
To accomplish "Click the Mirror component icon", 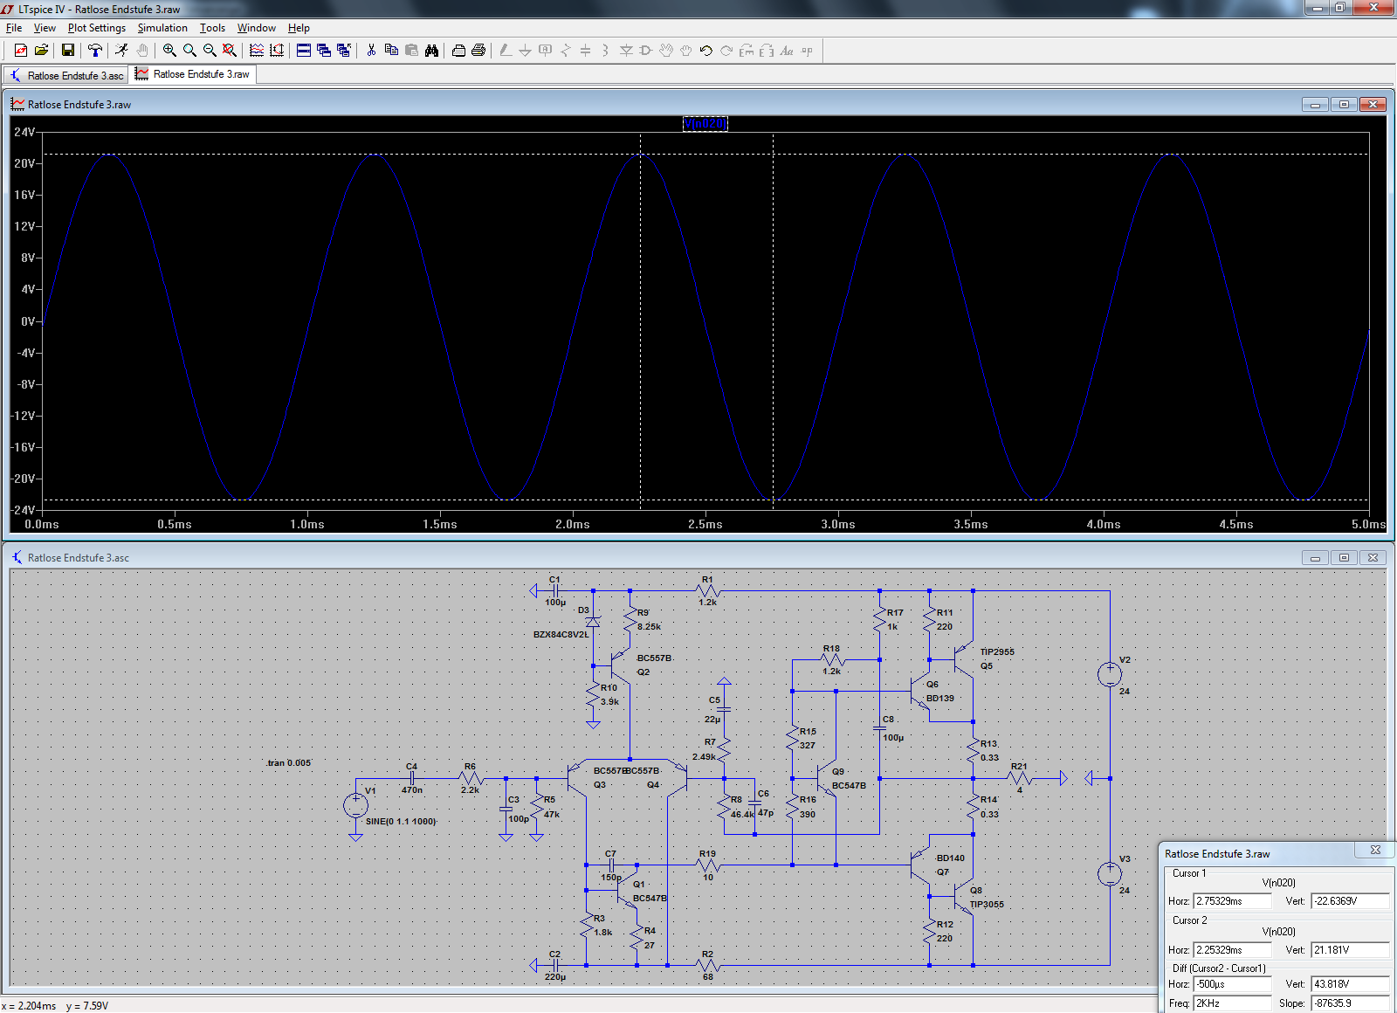I will click(x=767, y=51).
